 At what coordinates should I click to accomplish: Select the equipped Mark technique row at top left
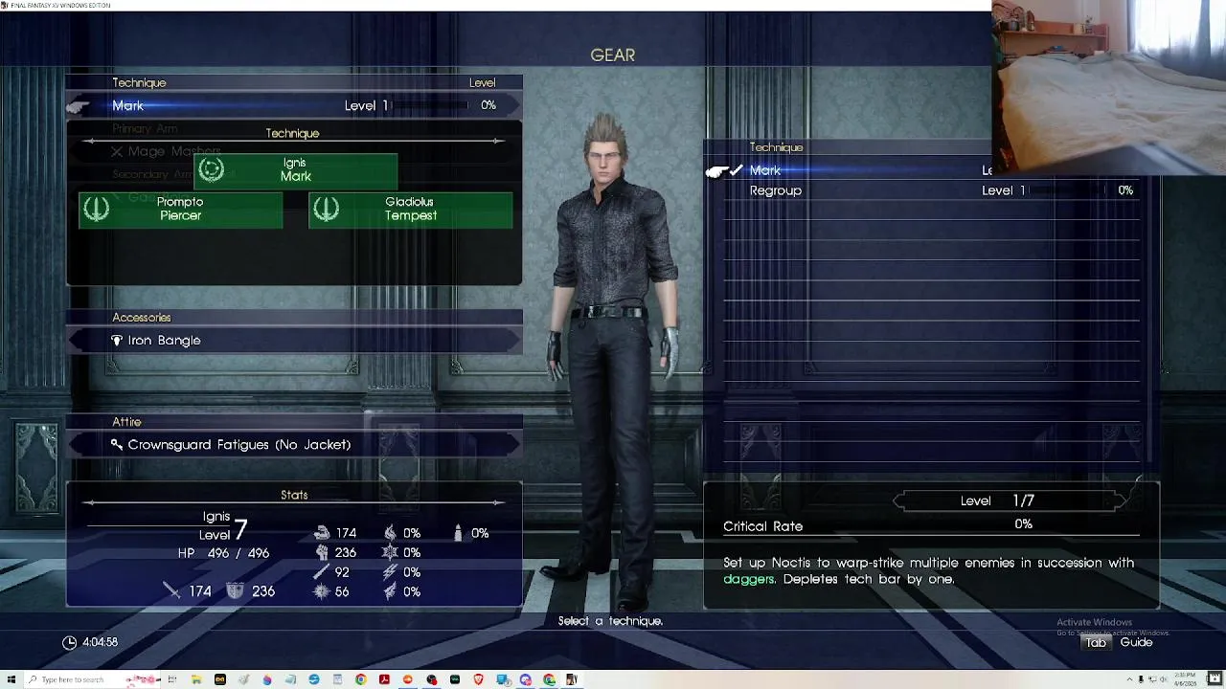[x=294, y=105]
